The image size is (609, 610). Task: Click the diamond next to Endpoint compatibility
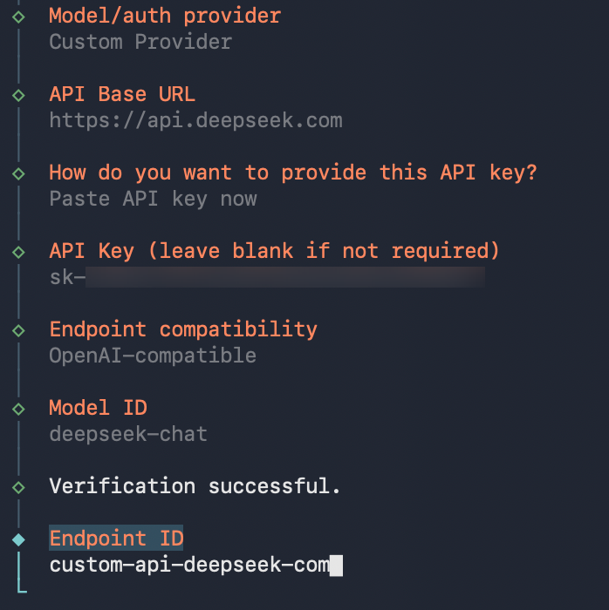18,329
